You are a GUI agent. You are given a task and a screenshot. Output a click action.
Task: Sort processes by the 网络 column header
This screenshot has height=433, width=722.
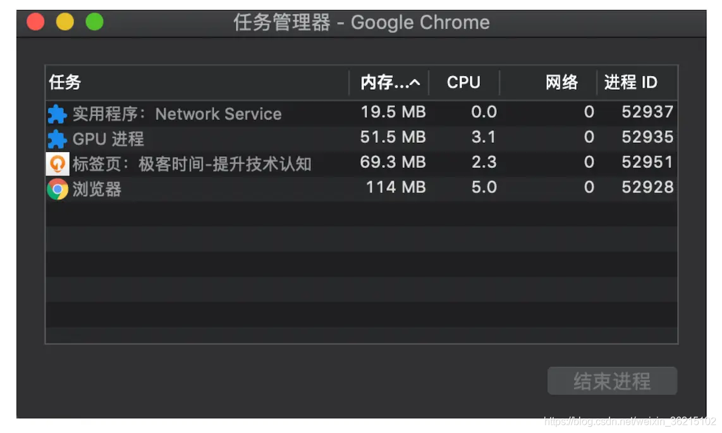(x=561, y=82)
